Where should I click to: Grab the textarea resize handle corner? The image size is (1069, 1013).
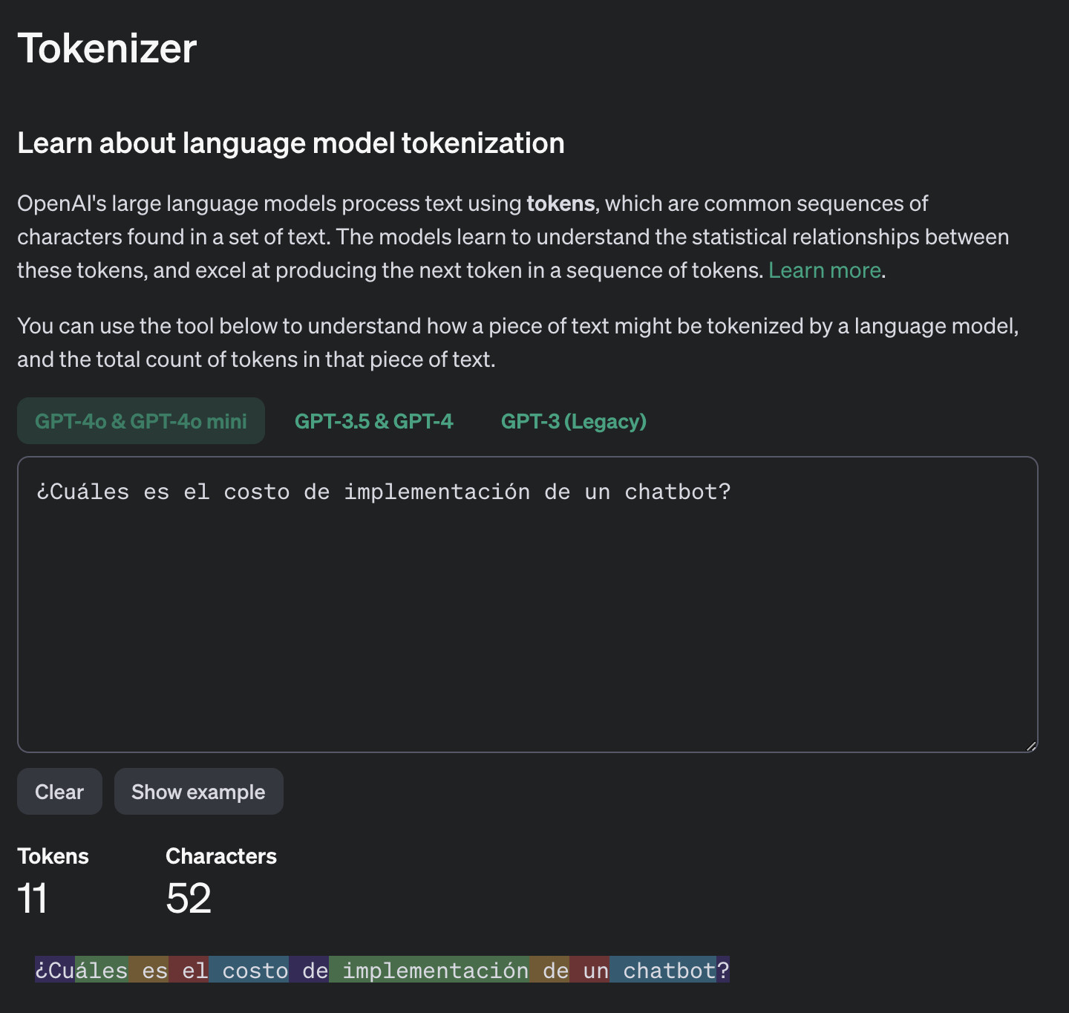tap(1031, 746)
